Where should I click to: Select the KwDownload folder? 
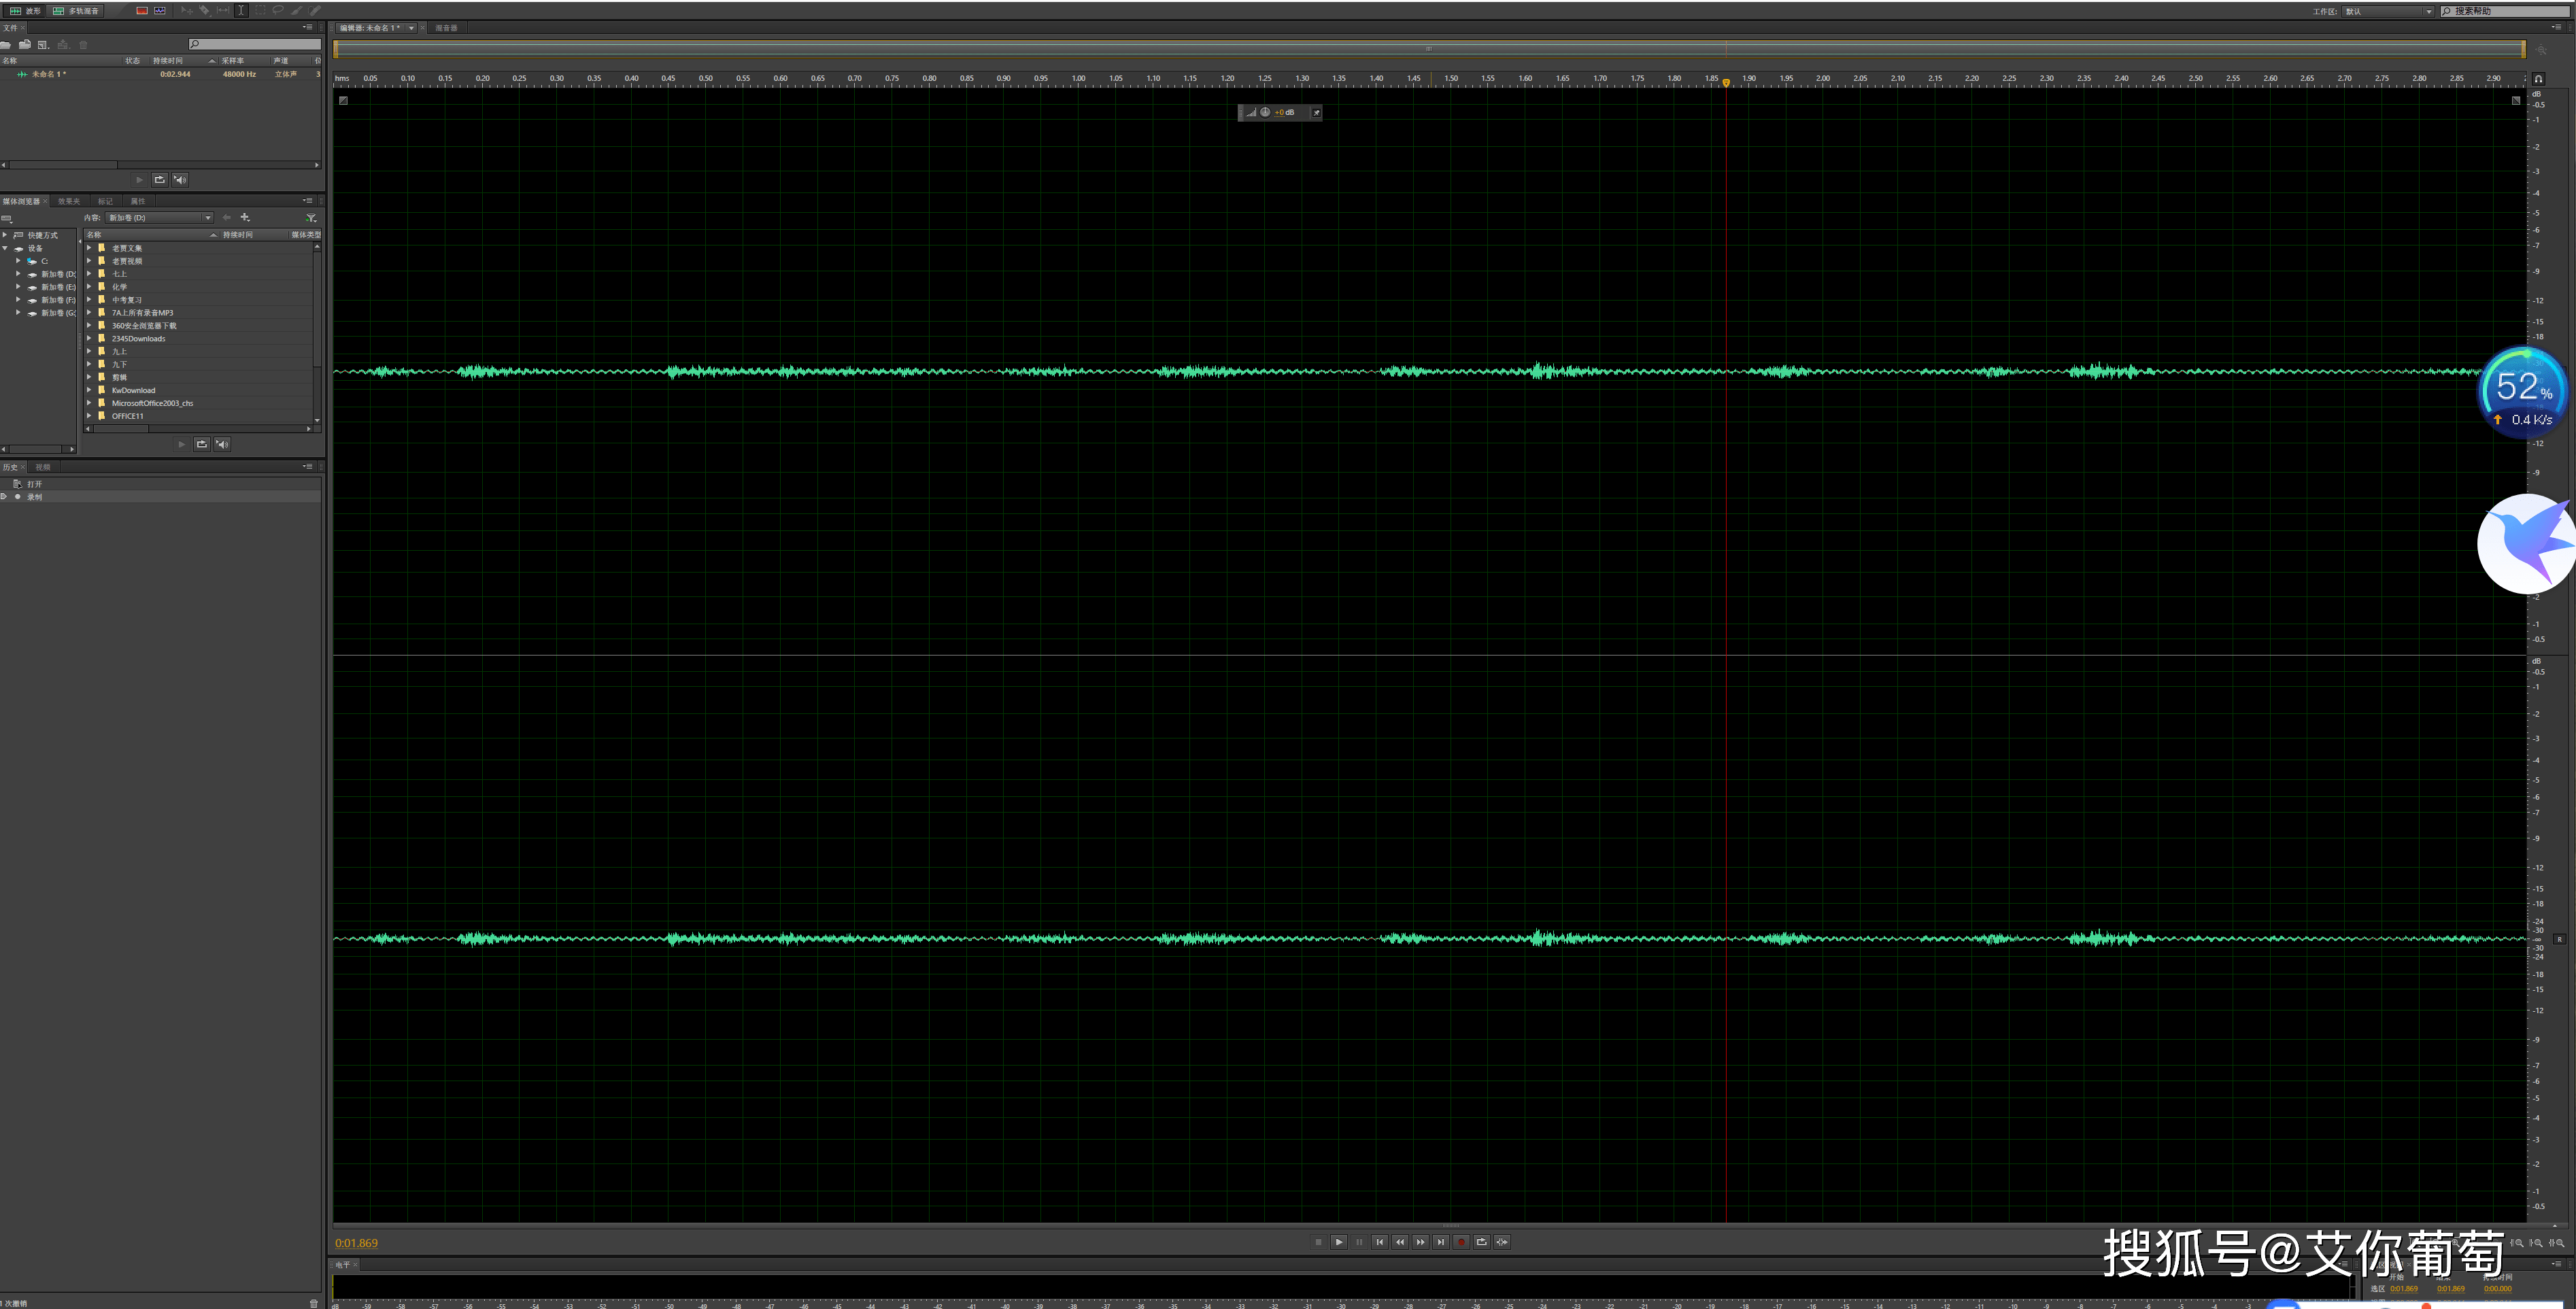click(x=134, y=391)
